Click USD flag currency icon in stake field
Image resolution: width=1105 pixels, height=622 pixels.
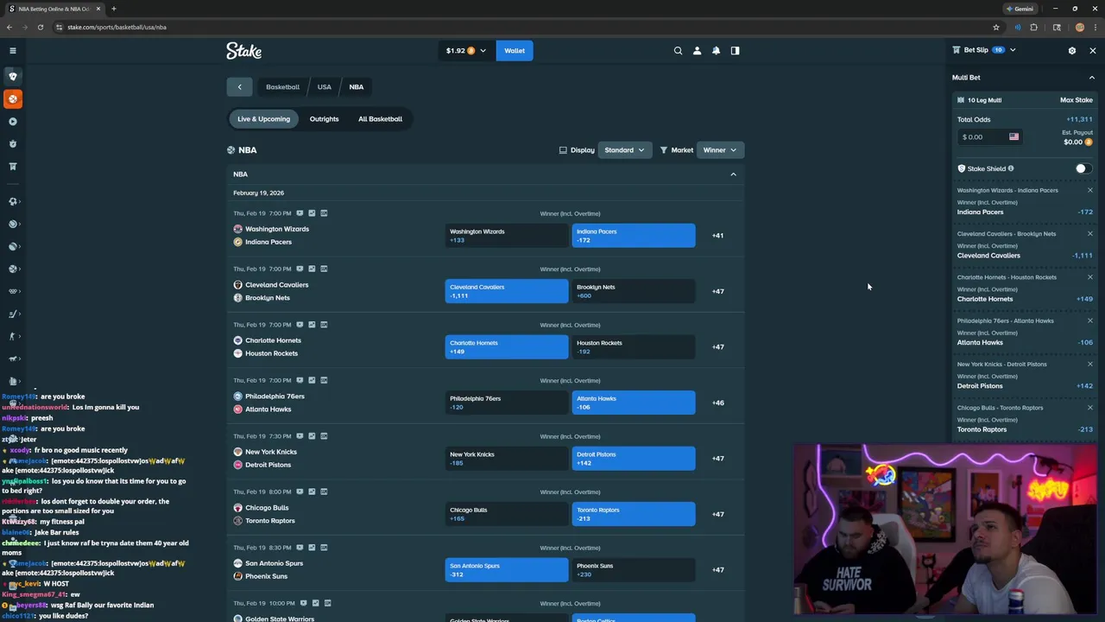click(1013, 136)
